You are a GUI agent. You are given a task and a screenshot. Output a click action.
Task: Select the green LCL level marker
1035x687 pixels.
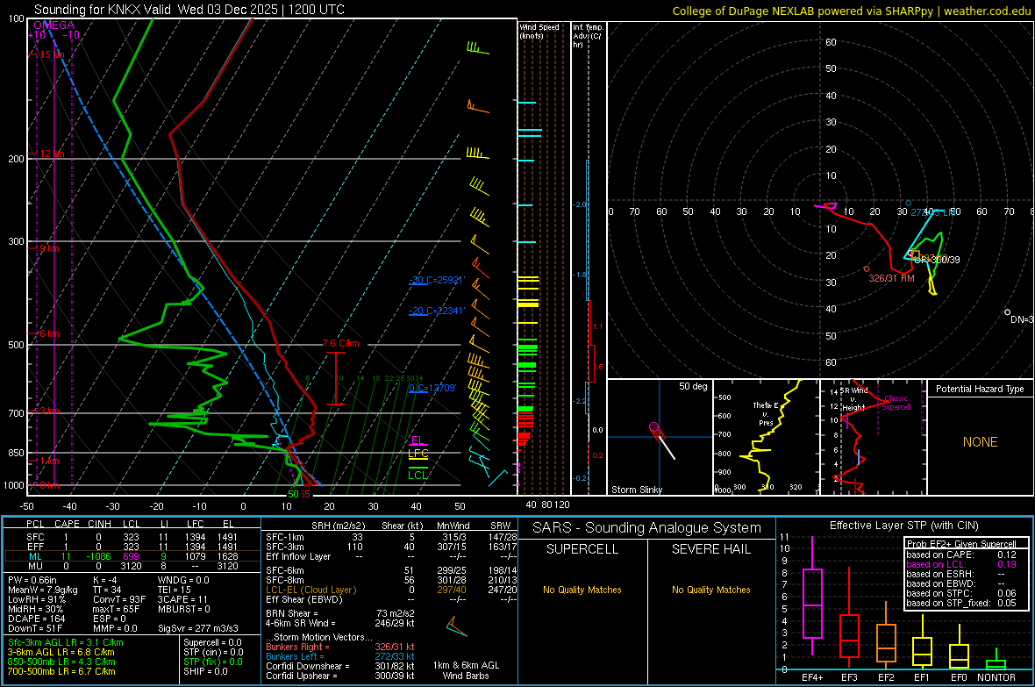coord(418,474)
